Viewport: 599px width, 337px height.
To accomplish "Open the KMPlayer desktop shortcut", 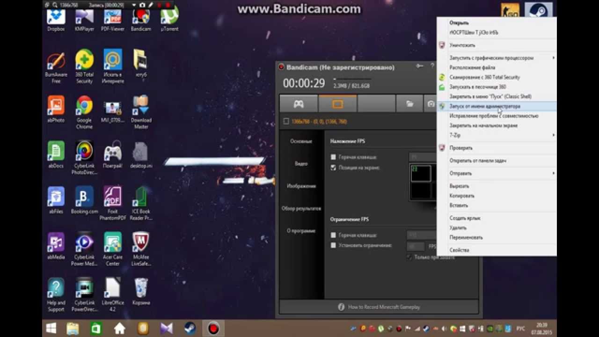I will click(84, 20).
